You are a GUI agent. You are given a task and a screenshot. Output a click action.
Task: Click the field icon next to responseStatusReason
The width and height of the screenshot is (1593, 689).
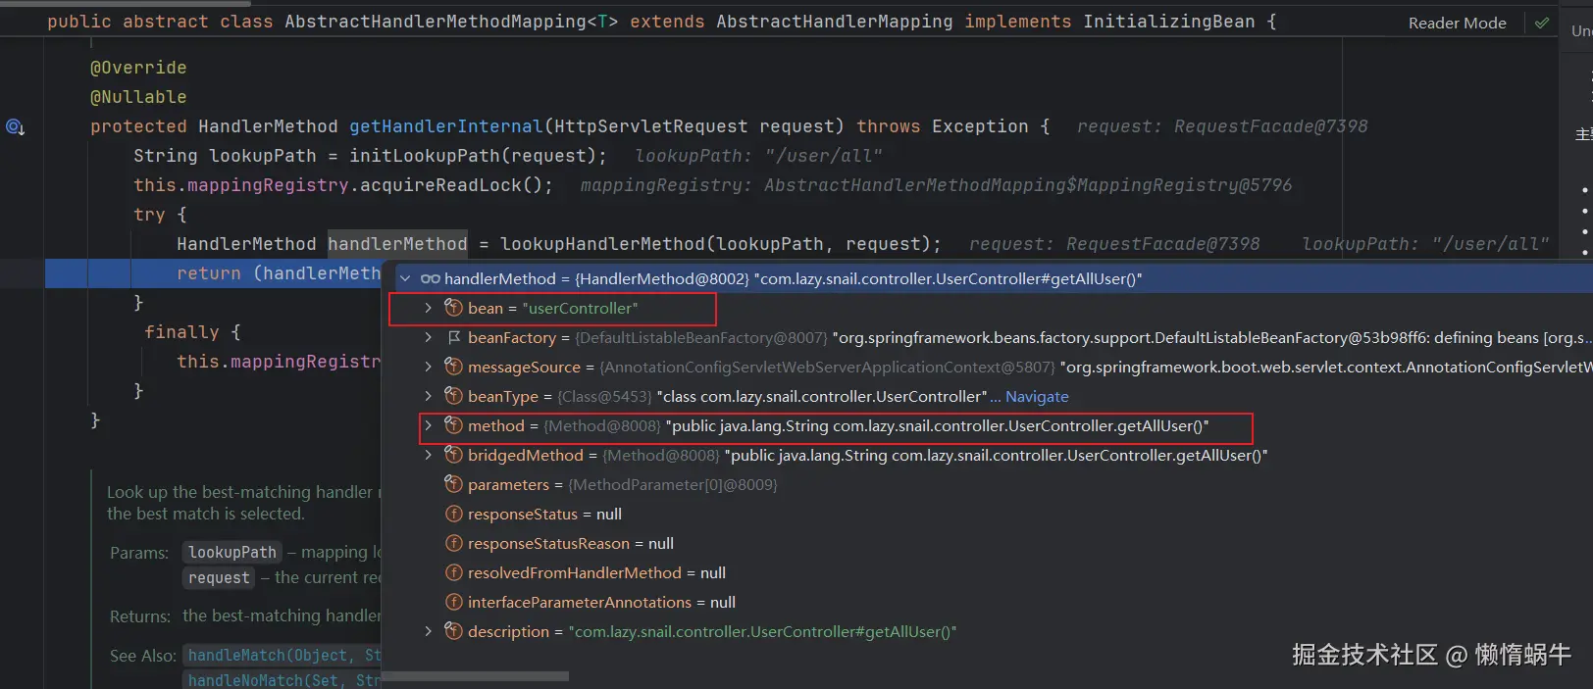[x=453, y=543]
